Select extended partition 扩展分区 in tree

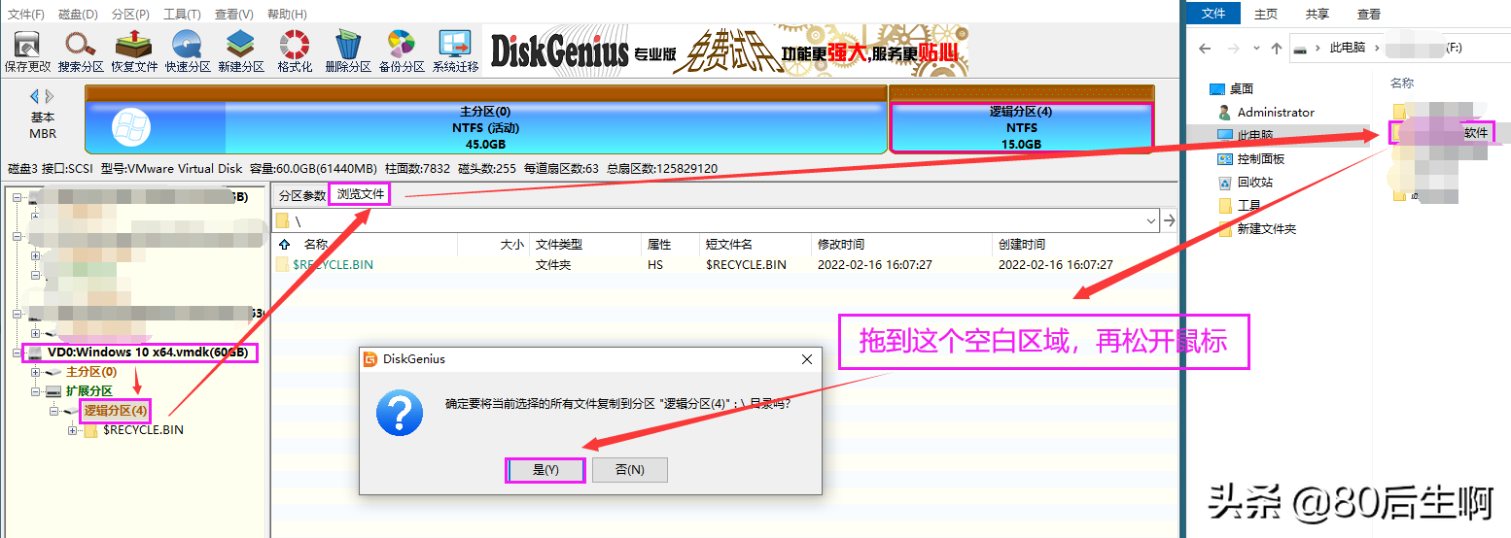click(x=89, y=391)
